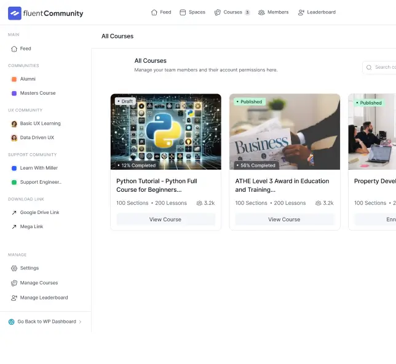Open ATHE Level 3 Award course title
Image resolution: width=396 pixels, height=364 pixels.
pyautogui.click(x=282, y=186)
